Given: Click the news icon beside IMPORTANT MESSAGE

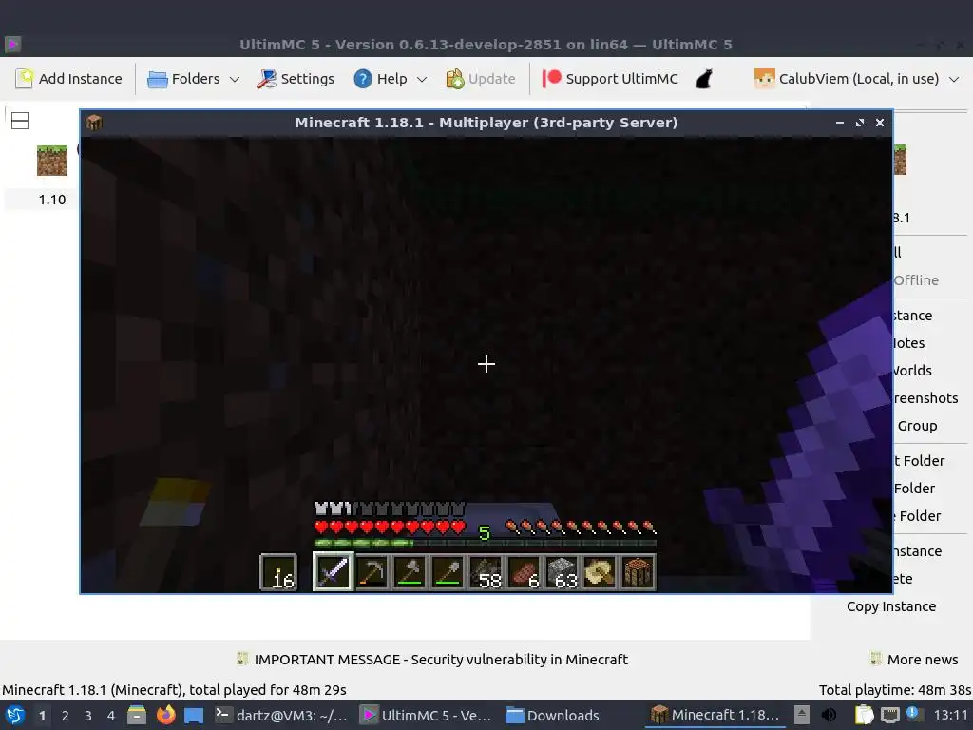Looking at the screenshot, I should click(242, 659).
